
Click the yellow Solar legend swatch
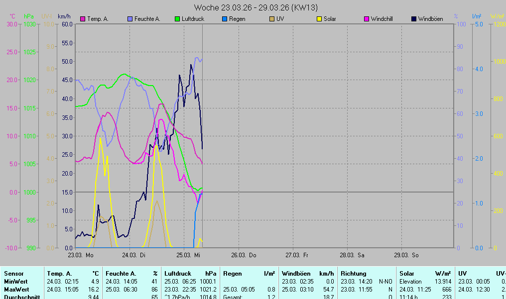(319, 19)
